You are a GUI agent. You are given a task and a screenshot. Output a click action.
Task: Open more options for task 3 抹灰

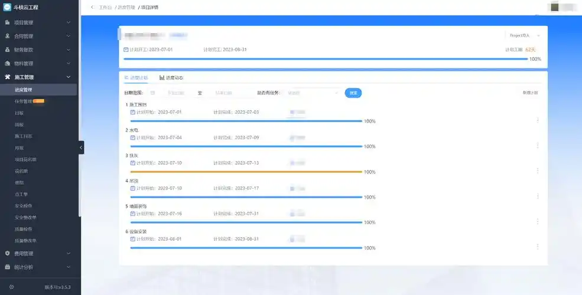(x=538, y=171)
